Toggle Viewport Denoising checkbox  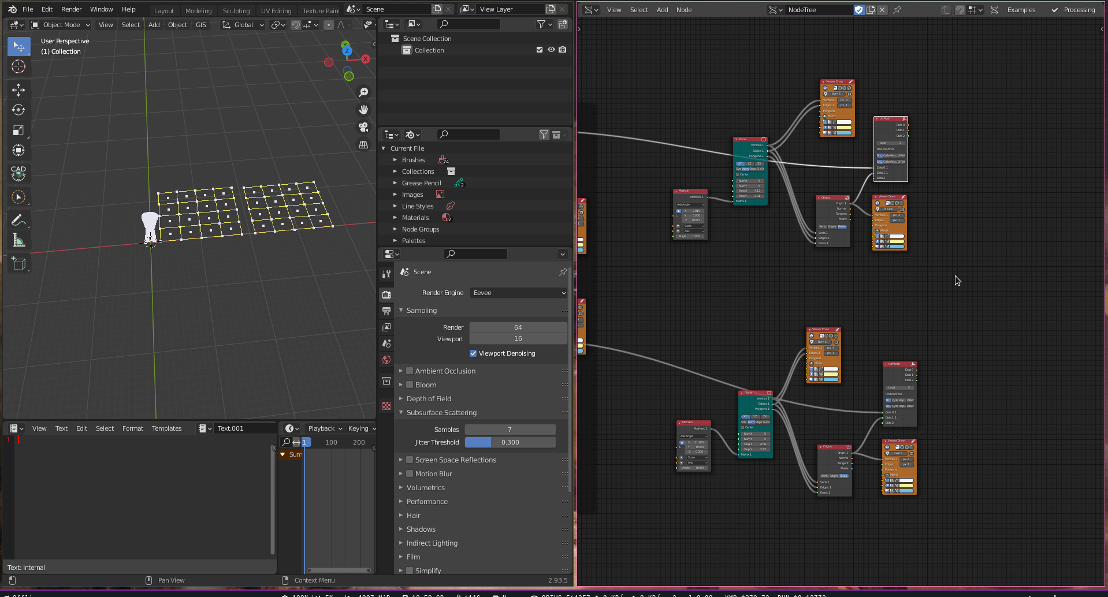473,353
